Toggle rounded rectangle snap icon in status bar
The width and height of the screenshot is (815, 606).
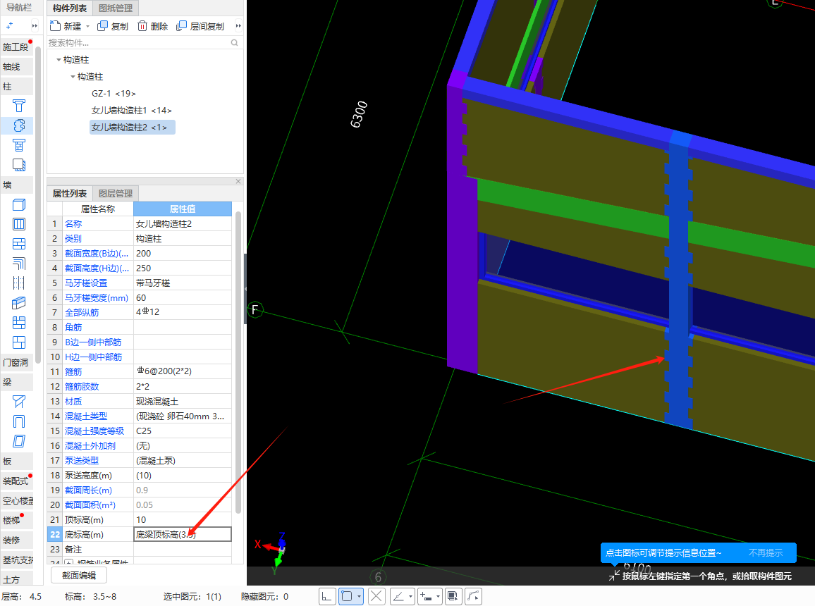pyautogui.click(x=347, y=596)
